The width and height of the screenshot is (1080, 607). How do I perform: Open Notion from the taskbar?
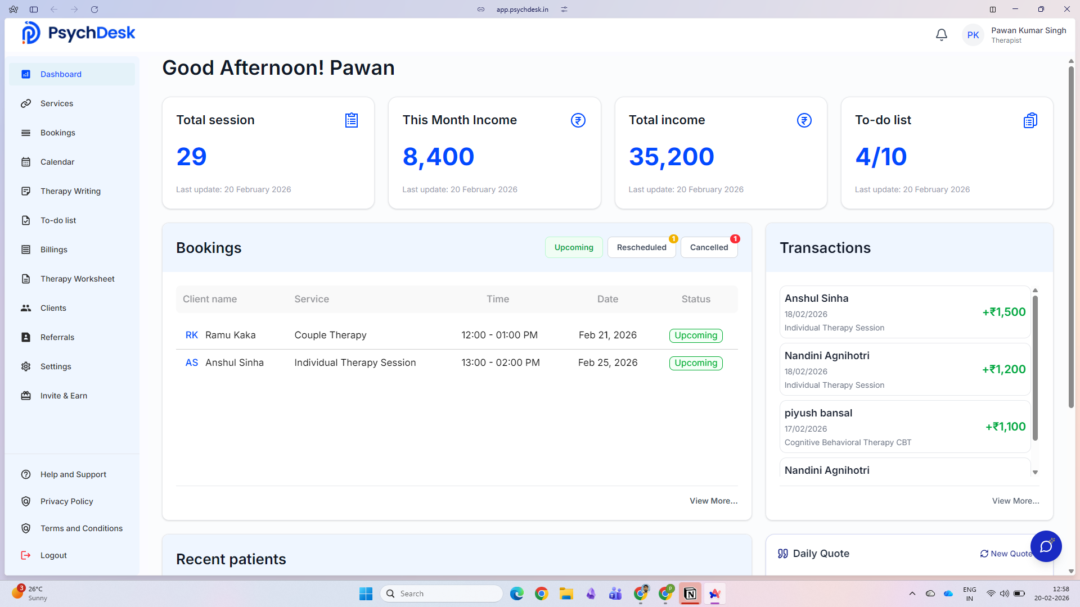[x=690, y=594]
